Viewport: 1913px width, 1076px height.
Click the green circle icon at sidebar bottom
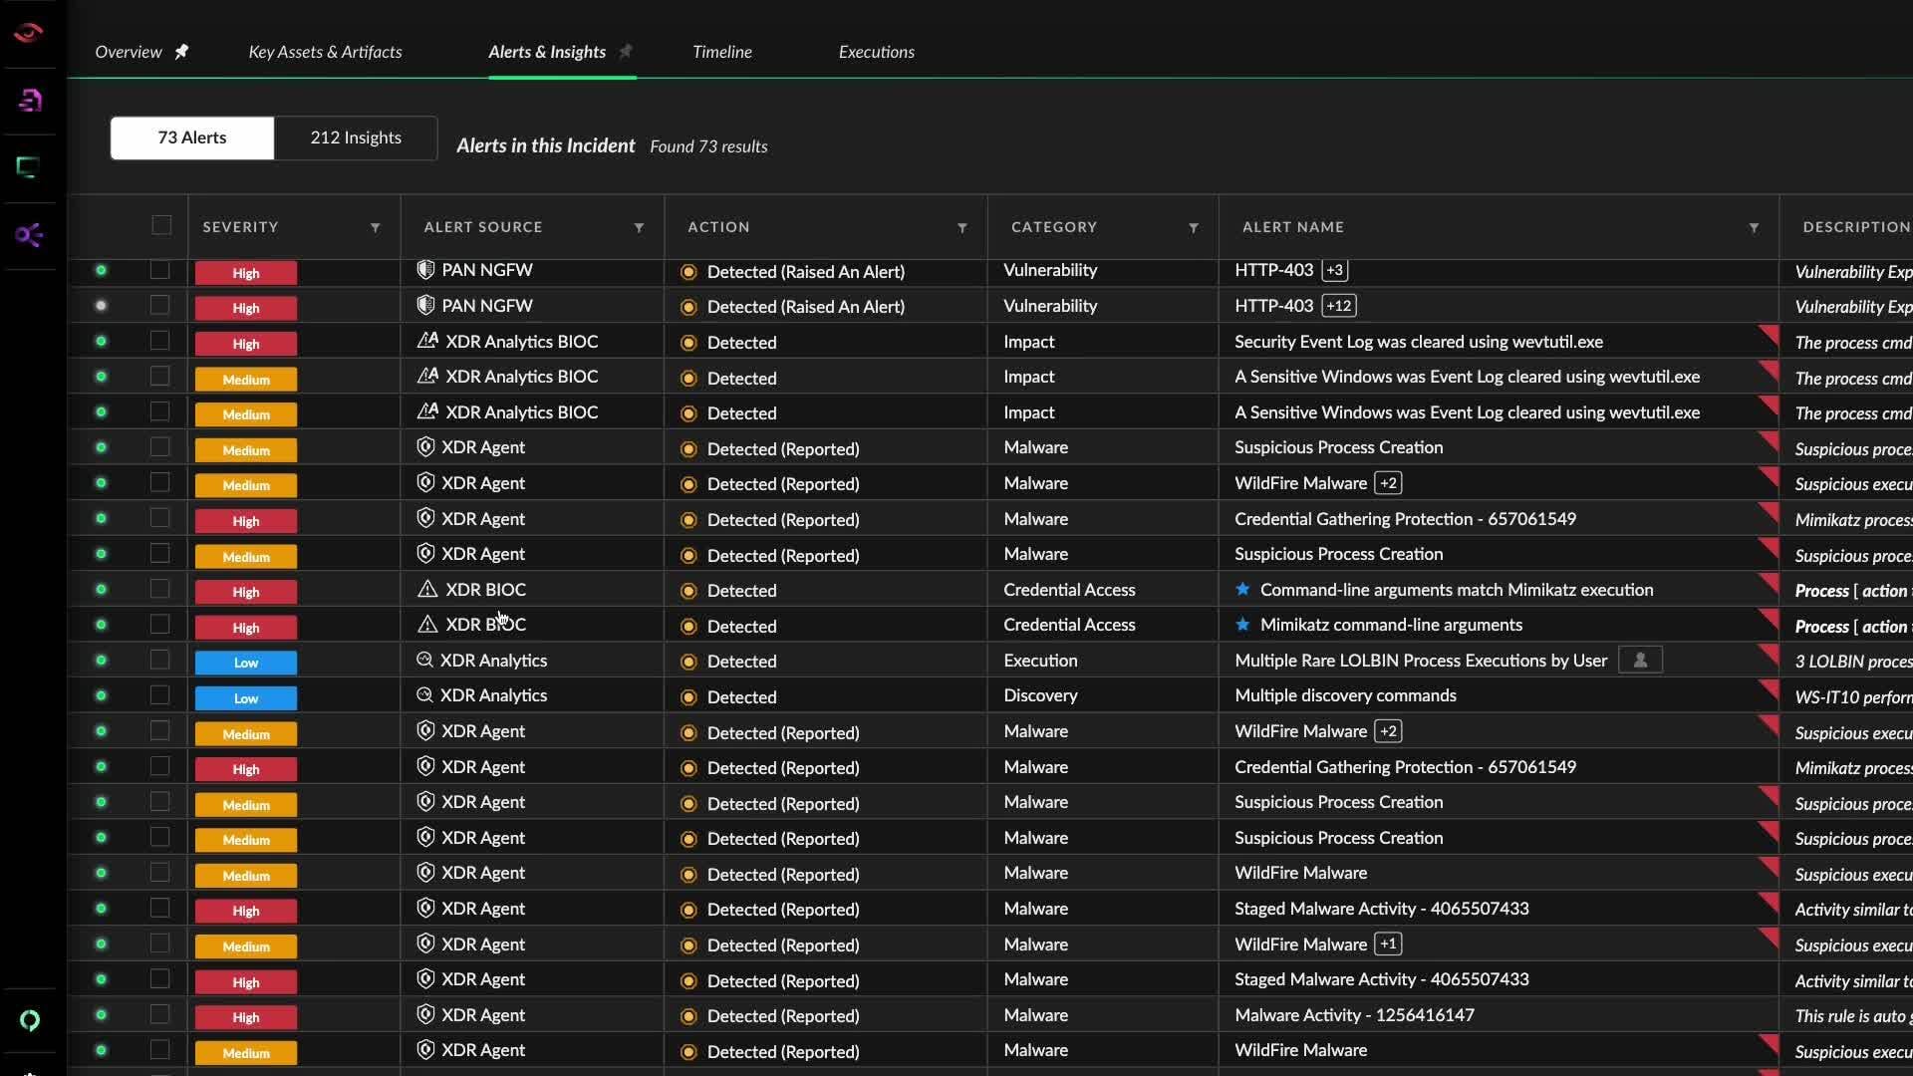30,1020
